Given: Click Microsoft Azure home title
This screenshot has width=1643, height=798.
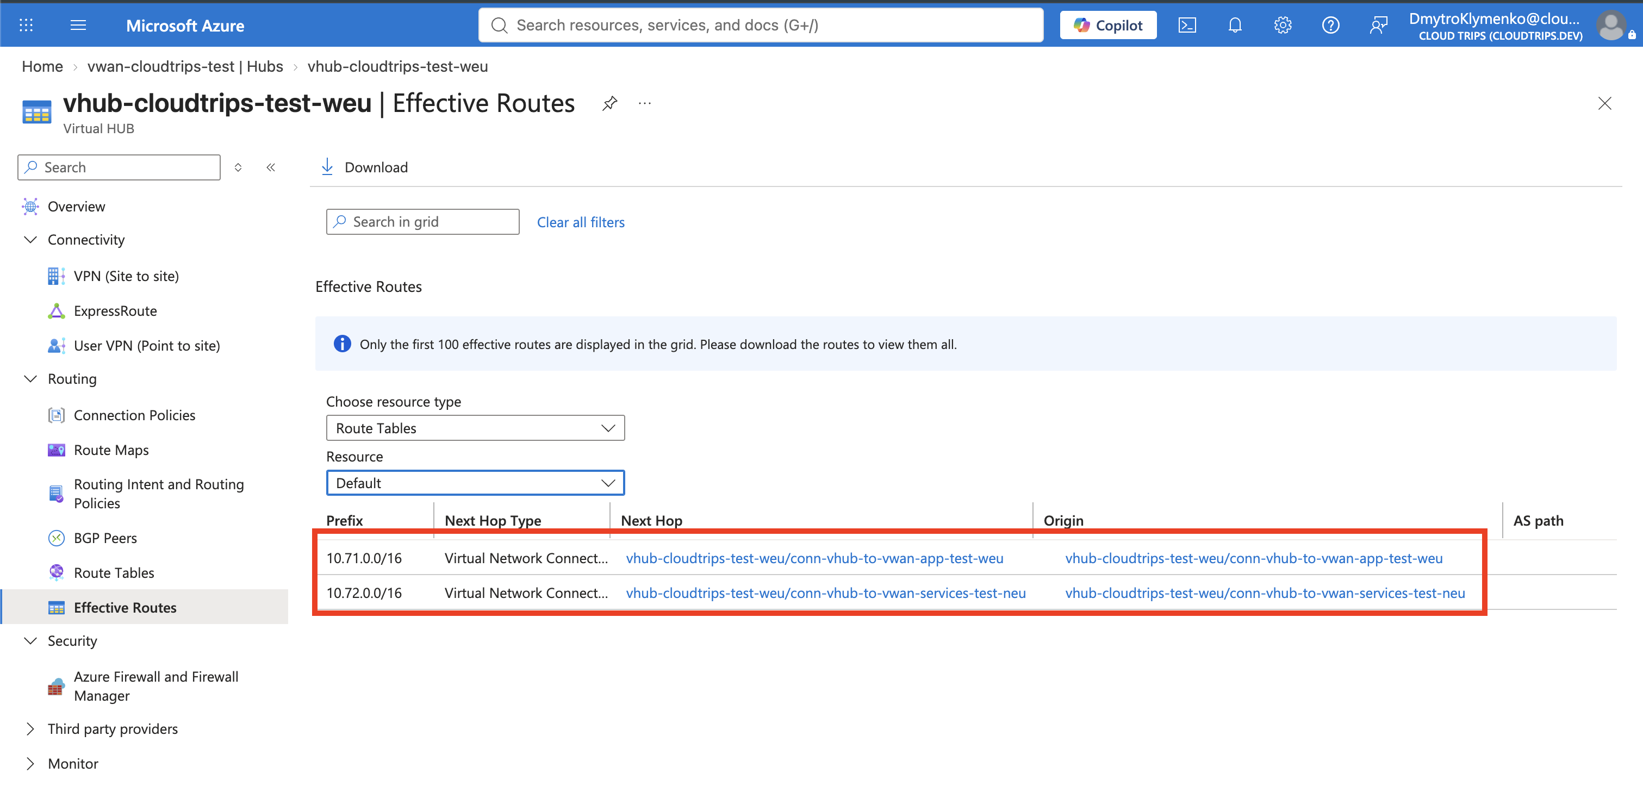Looking at the screenshot, I should (x=185, y=26).
